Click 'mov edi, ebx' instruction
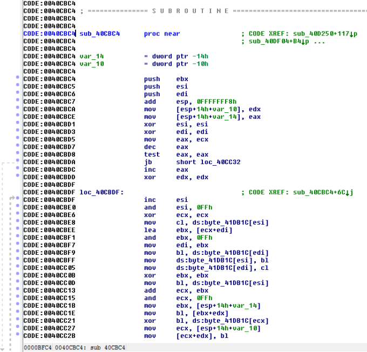 [176, 245]
